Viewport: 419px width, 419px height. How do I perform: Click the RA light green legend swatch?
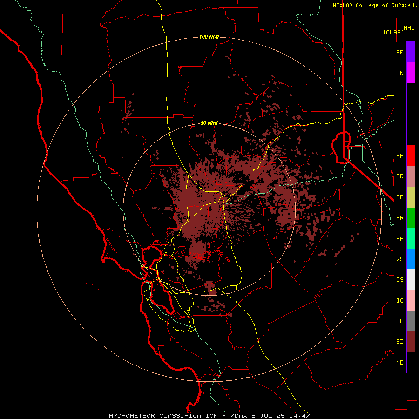[411, 238]
